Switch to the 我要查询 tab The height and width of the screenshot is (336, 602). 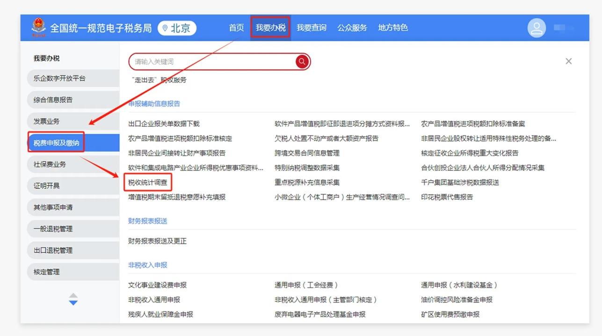[312, 28]
